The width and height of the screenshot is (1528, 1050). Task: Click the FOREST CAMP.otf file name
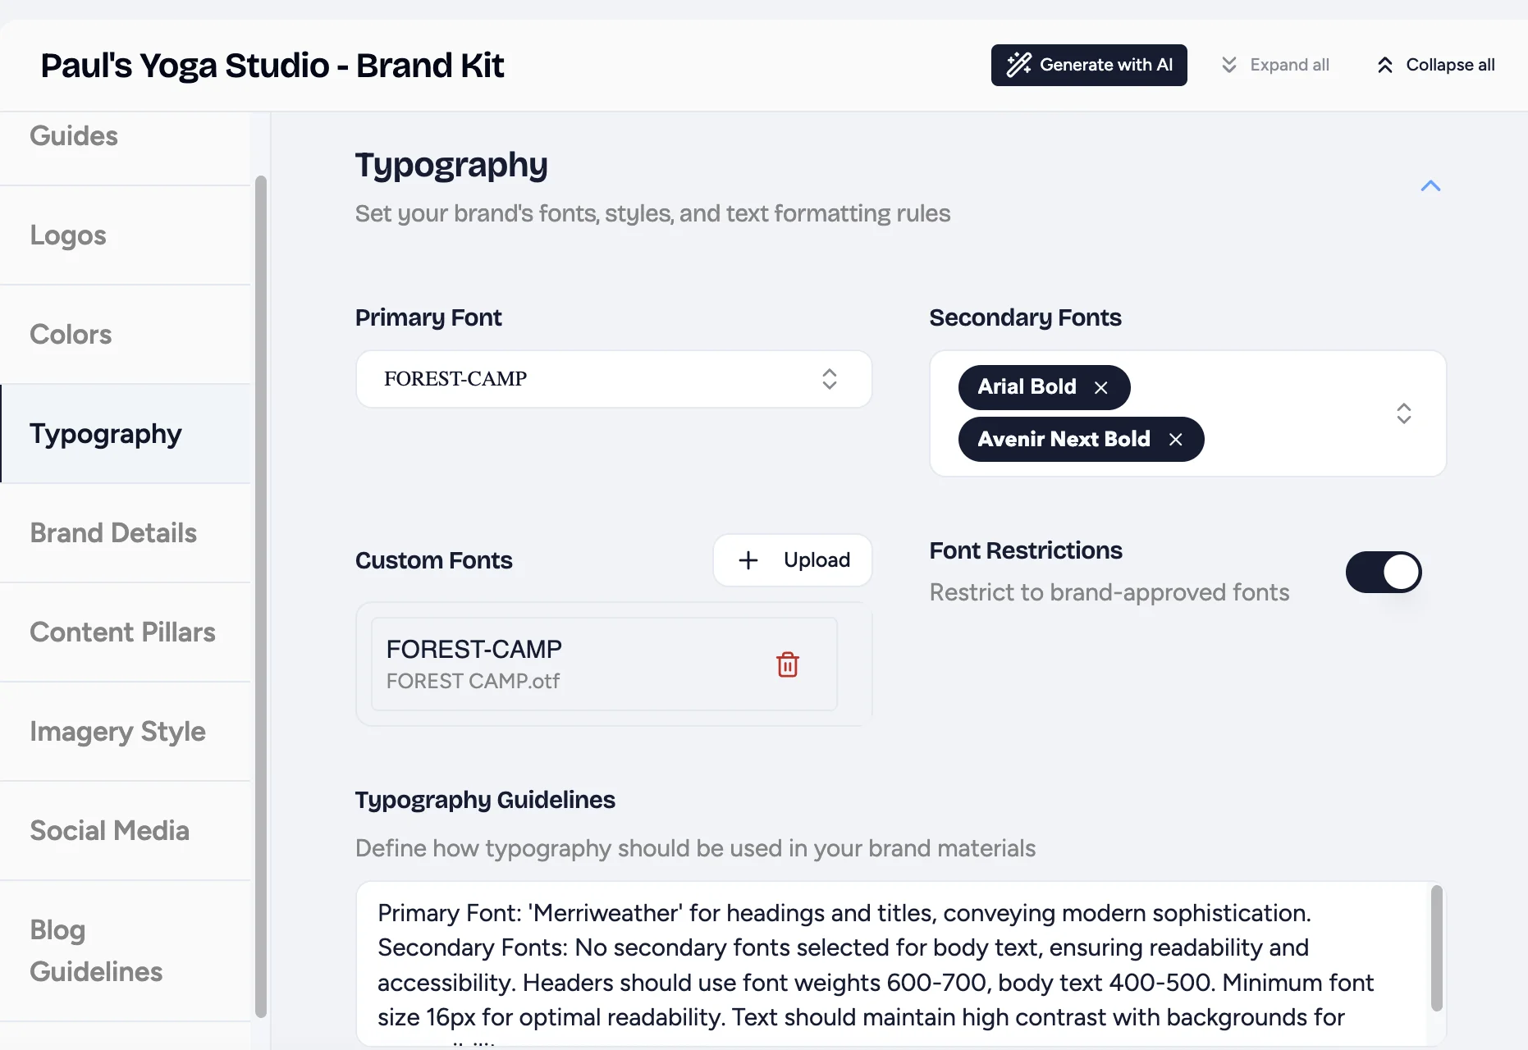473,681
